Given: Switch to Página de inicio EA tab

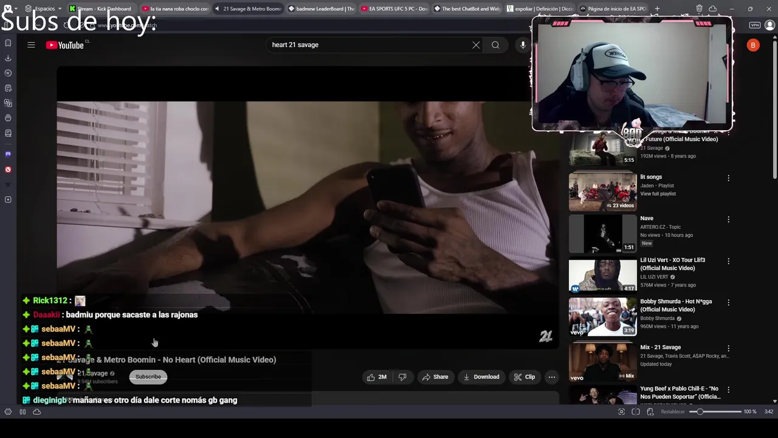Looking at the screenshot, I should [612, 9].
